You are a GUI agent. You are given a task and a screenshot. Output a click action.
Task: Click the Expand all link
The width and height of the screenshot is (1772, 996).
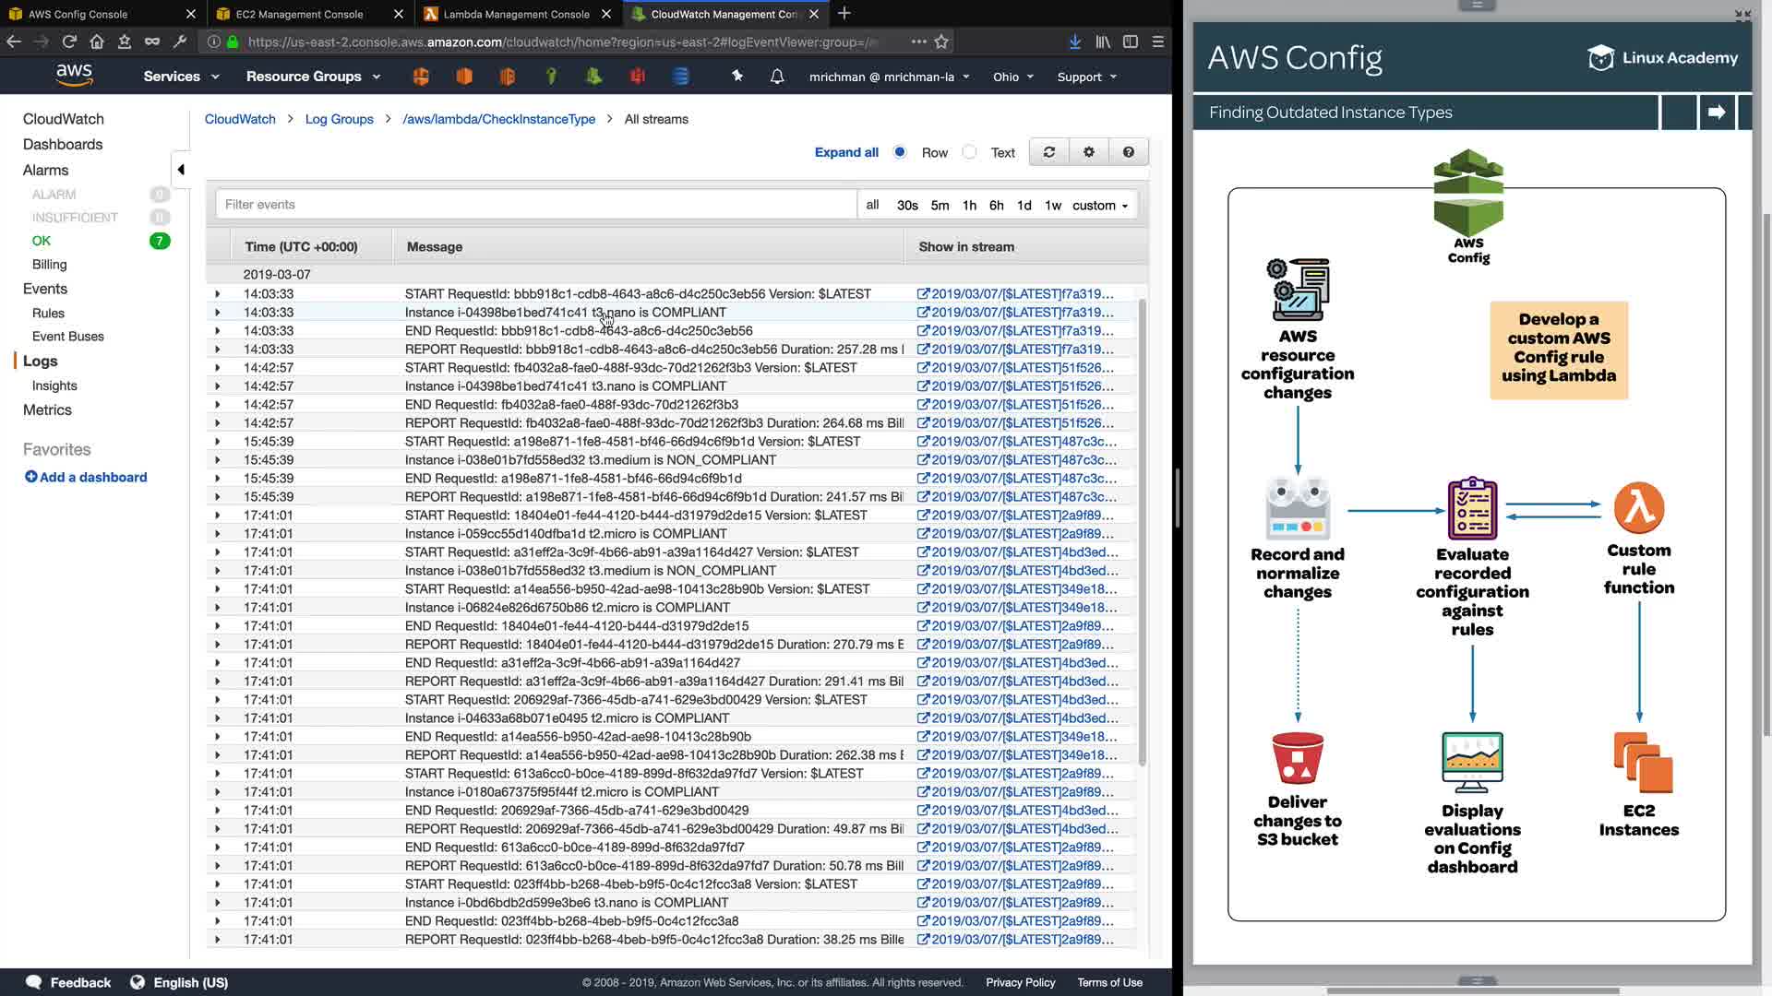point(846,152)
